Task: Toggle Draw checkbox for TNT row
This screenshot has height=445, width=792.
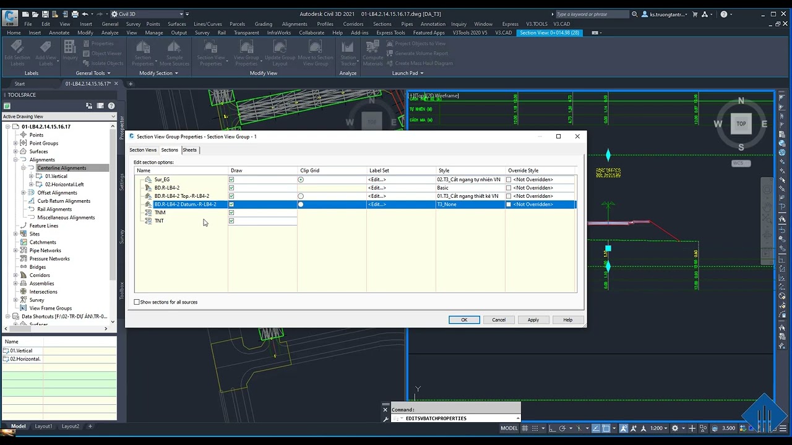Action: pos(231,221)
